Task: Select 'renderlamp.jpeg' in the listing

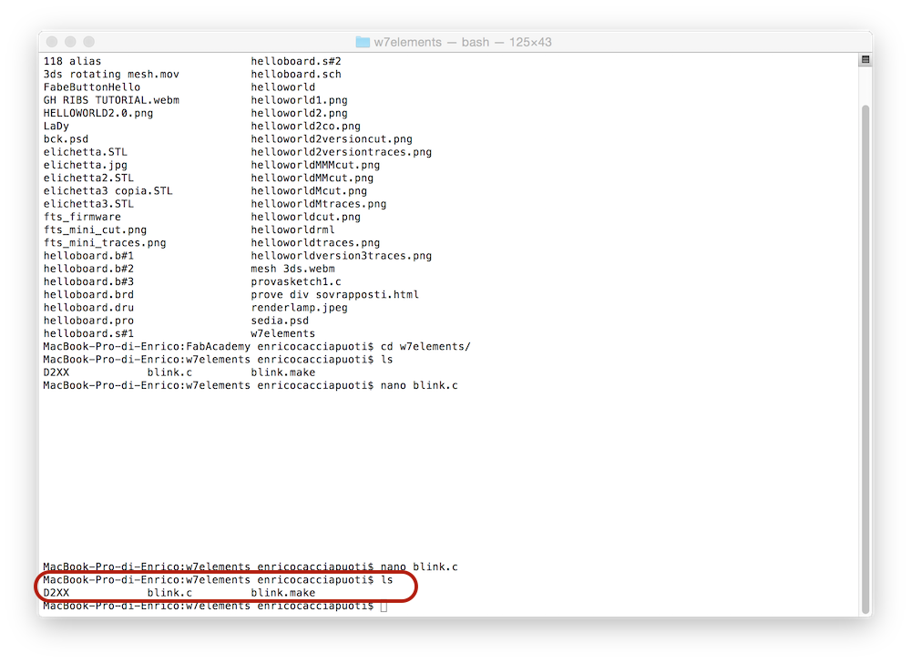Action: (299, 308)
